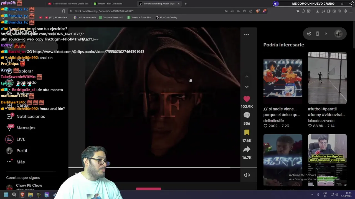Open the Brave wallet icon
Image resolution: width=355 pixels, height=199 pixels.
click(x=334, y=11)
